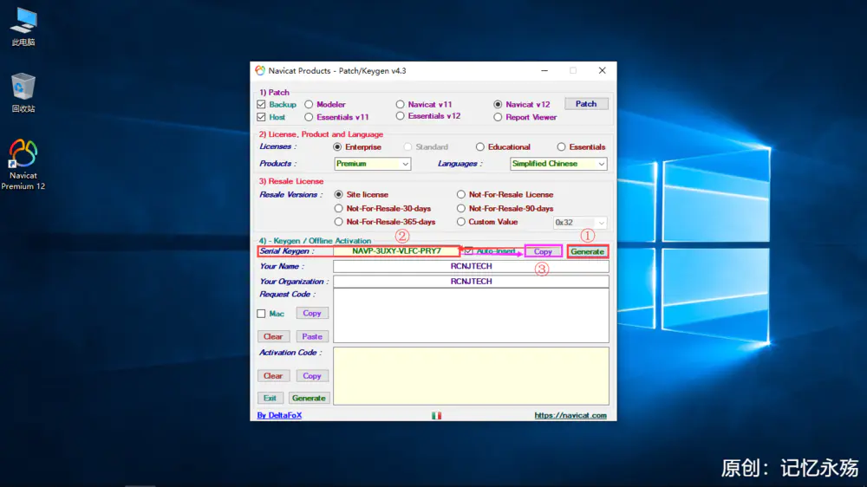Open the 此电脑 (This PC) desktop icon
The height and width of the screenshot is (487, 867).
(x=23, y=27)
